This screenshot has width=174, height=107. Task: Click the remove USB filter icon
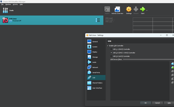click(172, 75)
